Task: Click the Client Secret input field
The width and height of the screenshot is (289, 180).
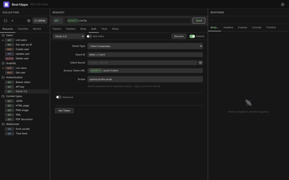Action: coord(142,63)
